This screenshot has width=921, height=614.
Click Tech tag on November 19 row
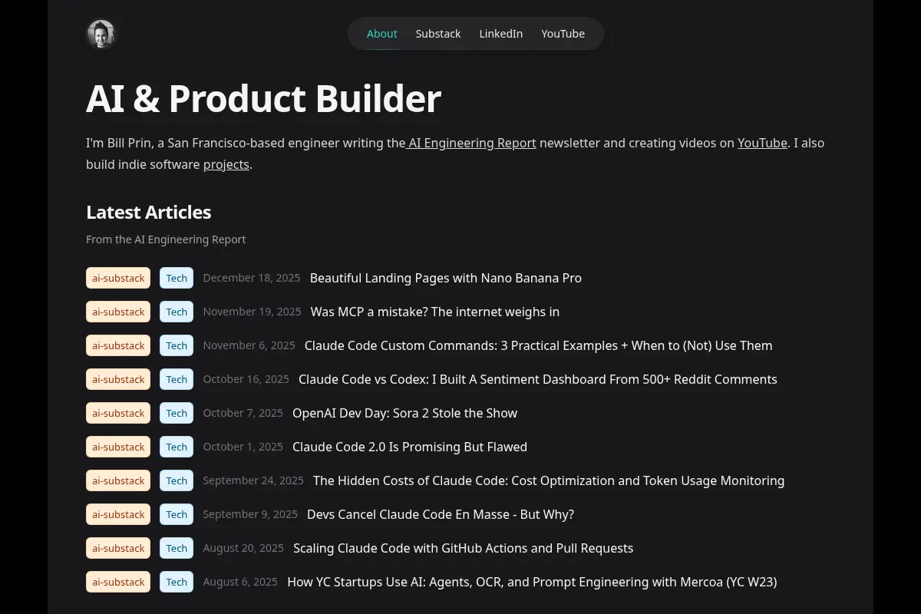[177, 312]
